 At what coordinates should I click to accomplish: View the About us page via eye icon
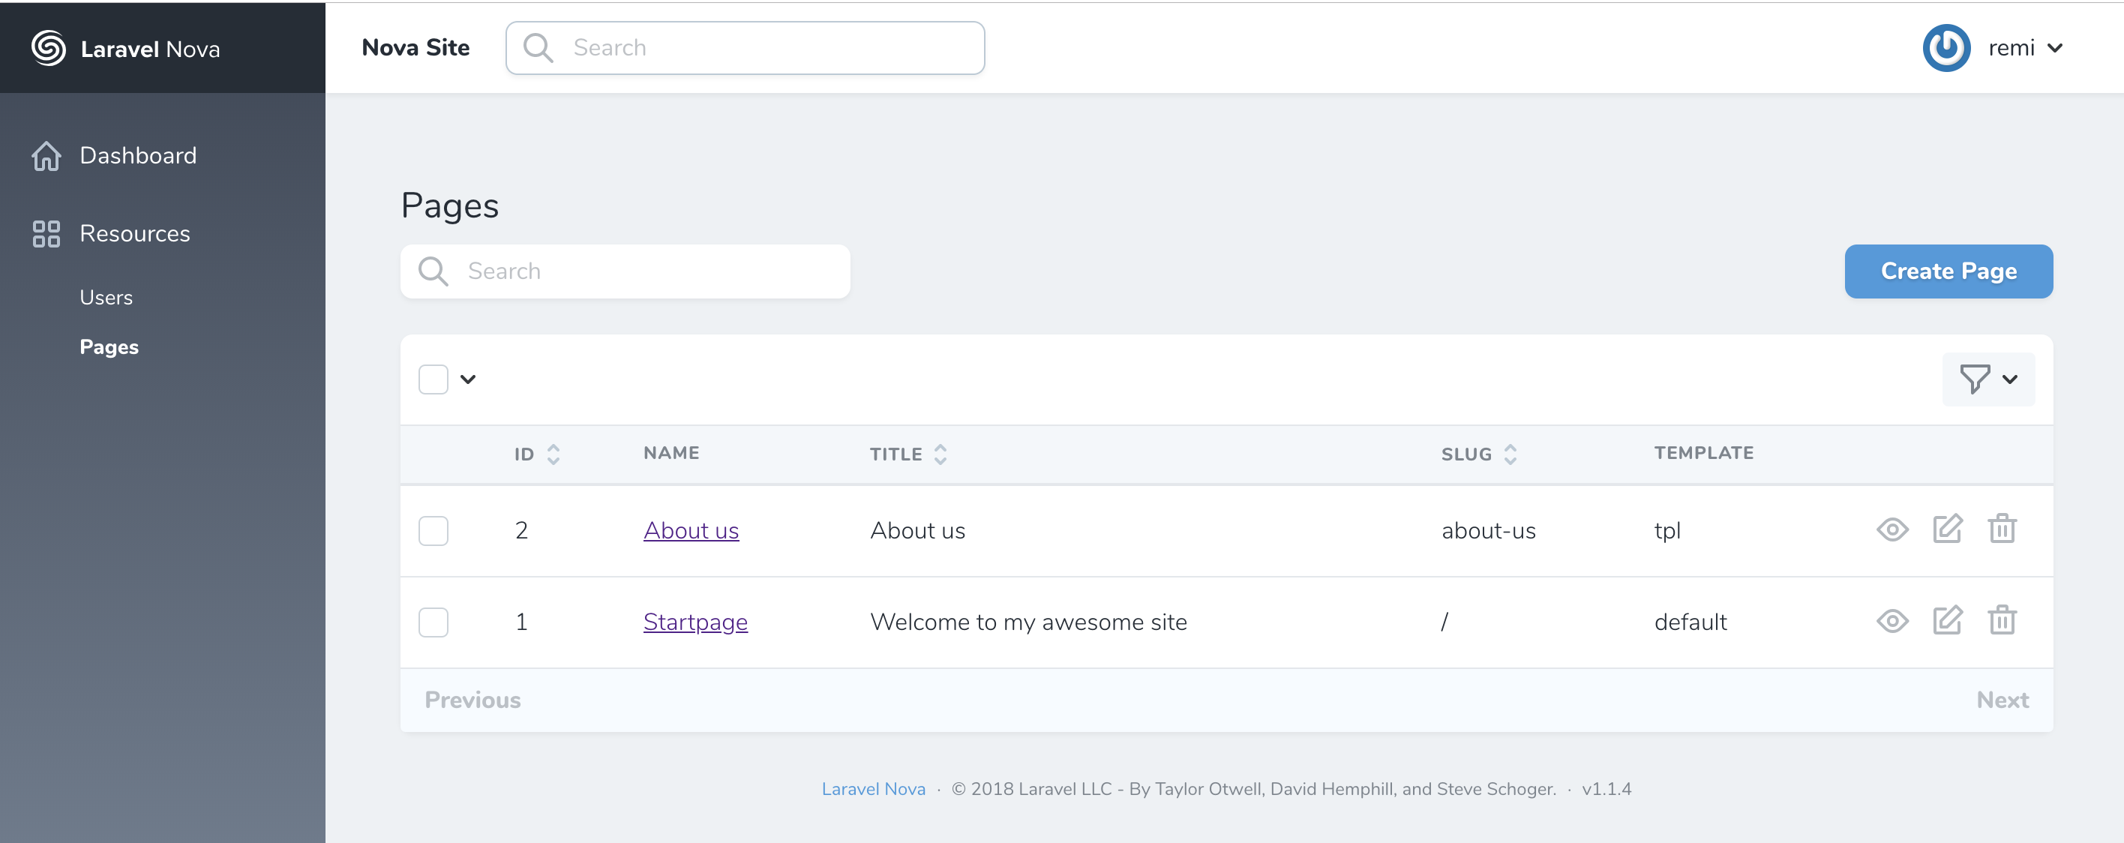click(x=1892, y=529)
